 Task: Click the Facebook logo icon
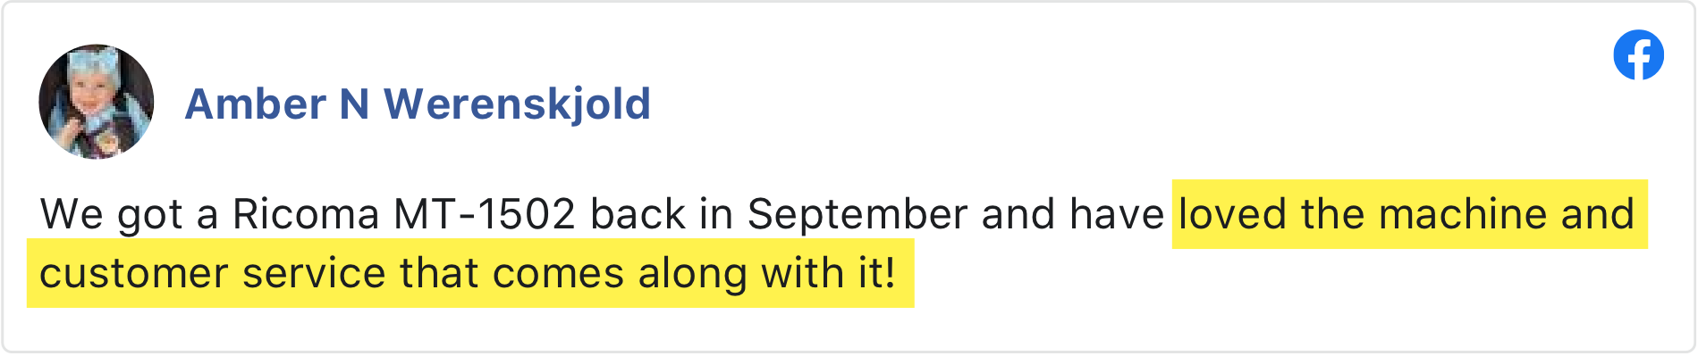tap(1638, 55)
